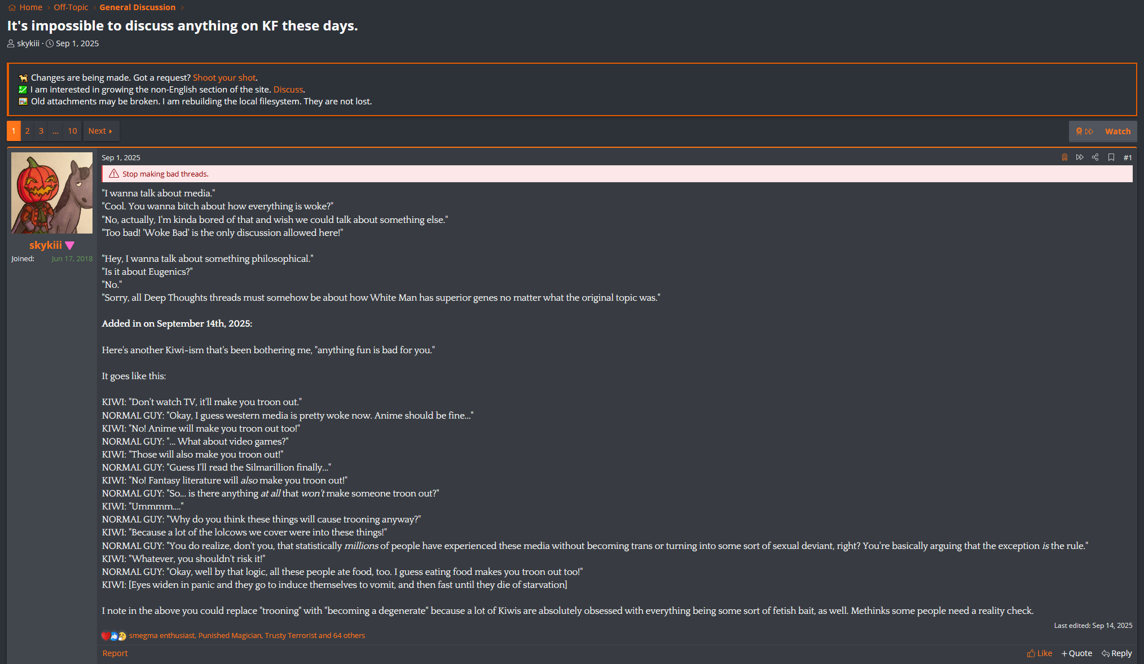The image size is (1144, 664).
Task: Open the post reaction emoji icons
Action: click(x=114, y=636)
